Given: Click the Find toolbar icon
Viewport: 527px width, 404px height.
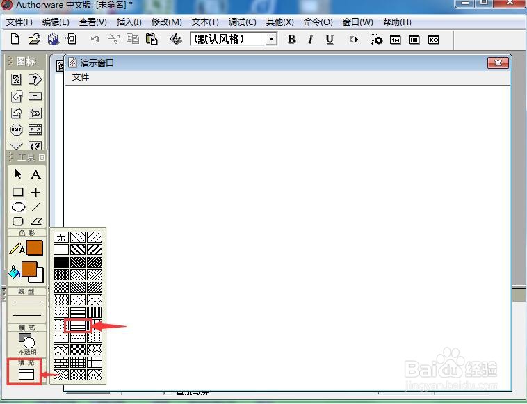Looking at the screenshot, I should tap(175, 40).
